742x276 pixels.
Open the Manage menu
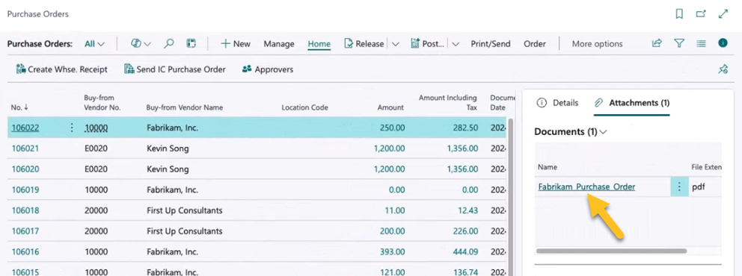pos(279,44)
